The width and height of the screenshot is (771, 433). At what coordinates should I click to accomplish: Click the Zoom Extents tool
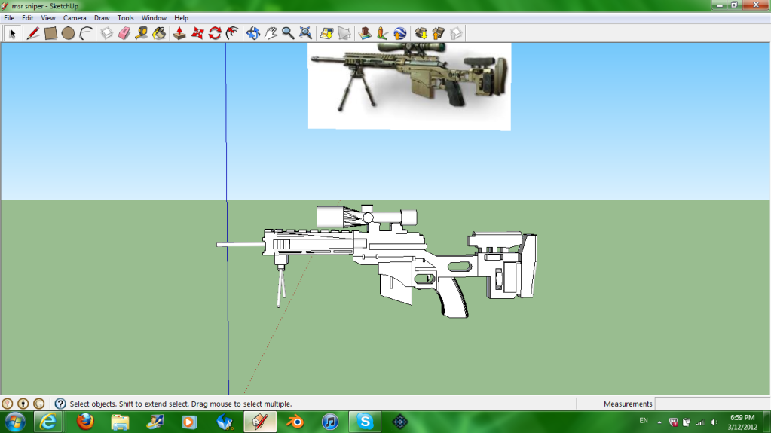tap(305, 33)
